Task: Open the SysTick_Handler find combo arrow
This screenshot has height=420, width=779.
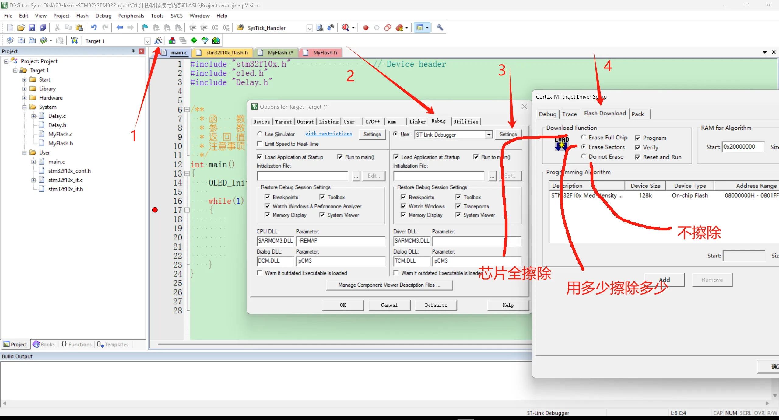Action: (309, 28)
